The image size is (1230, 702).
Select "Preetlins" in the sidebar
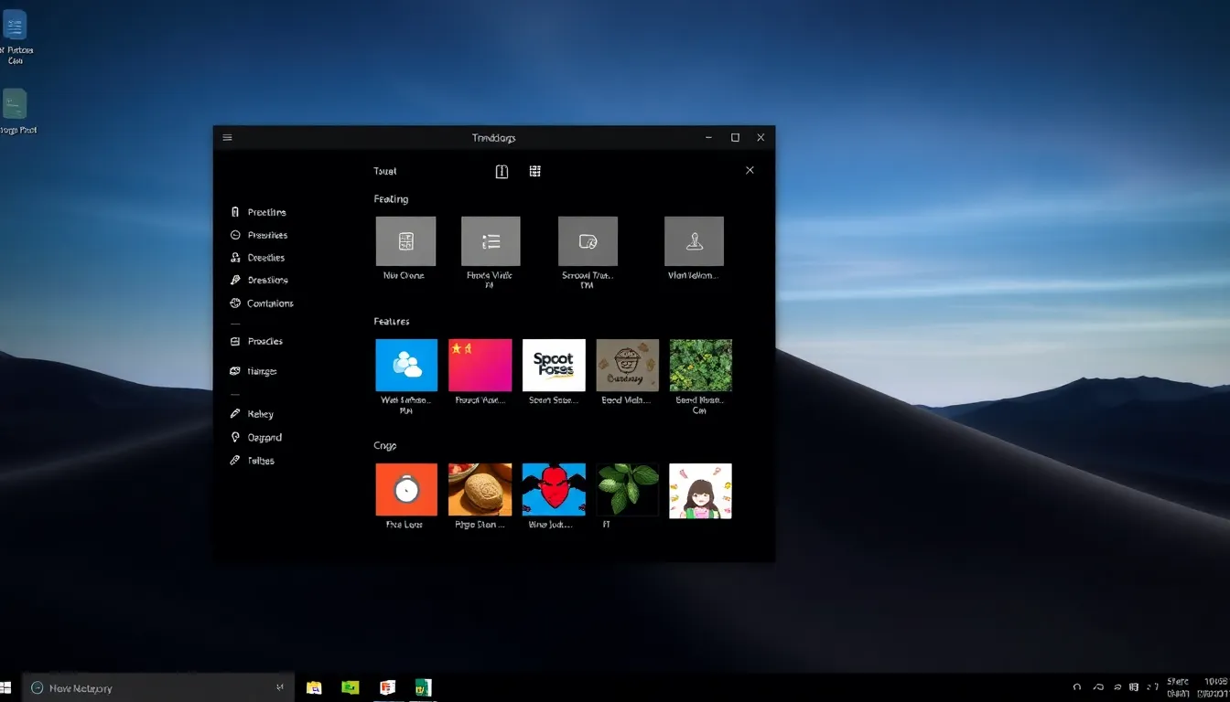[x=259, y=212]
